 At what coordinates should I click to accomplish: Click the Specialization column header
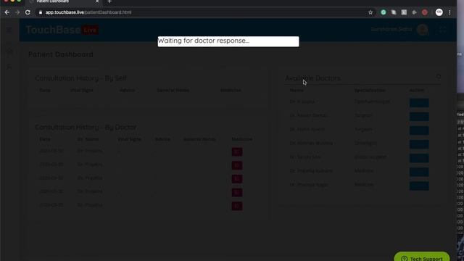pos(370,90)
